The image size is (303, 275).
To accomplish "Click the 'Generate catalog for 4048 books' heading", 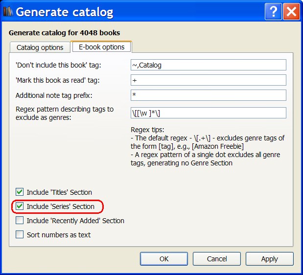I will [65, 33].
